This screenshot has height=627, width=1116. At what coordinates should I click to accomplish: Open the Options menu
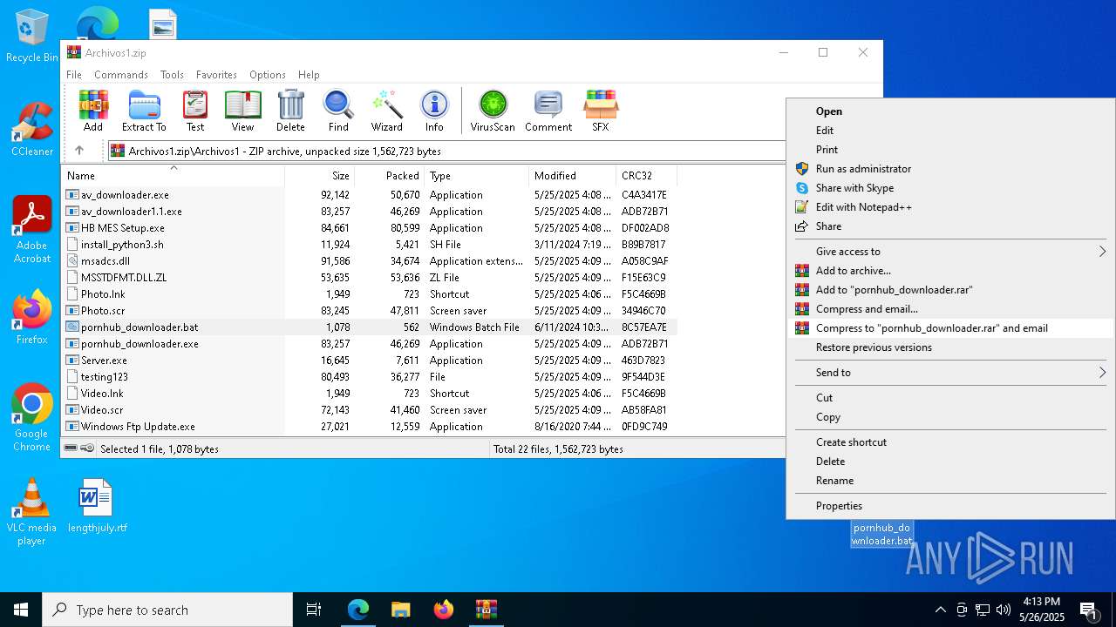pyautogui.click(x=268, y=75)
